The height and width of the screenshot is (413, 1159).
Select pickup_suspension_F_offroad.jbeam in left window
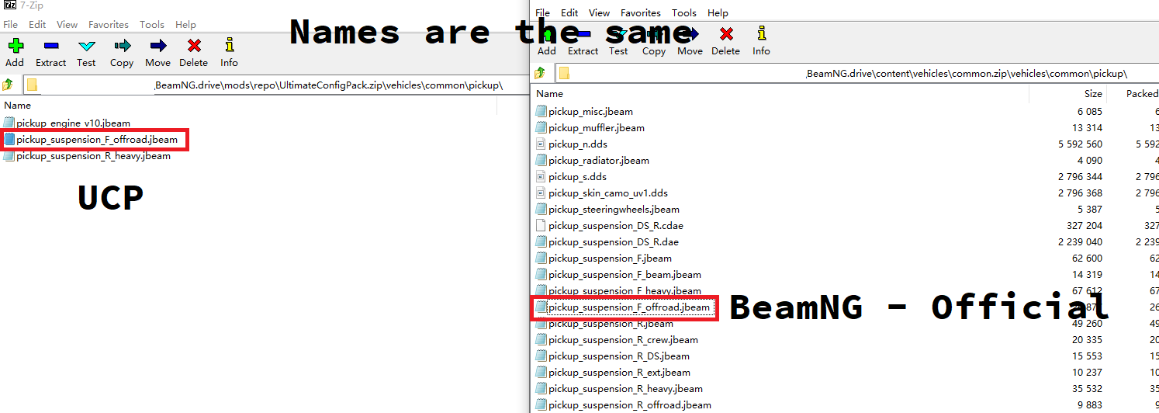pyautogui.click(x=96, y=140)
